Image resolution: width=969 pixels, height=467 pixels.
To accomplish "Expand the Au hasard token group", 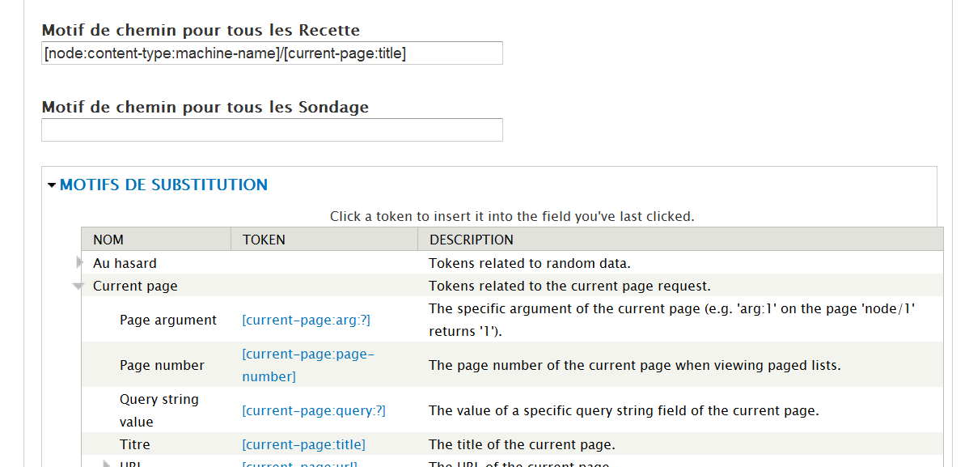I will pyautogui.click(x=79, y=262).
